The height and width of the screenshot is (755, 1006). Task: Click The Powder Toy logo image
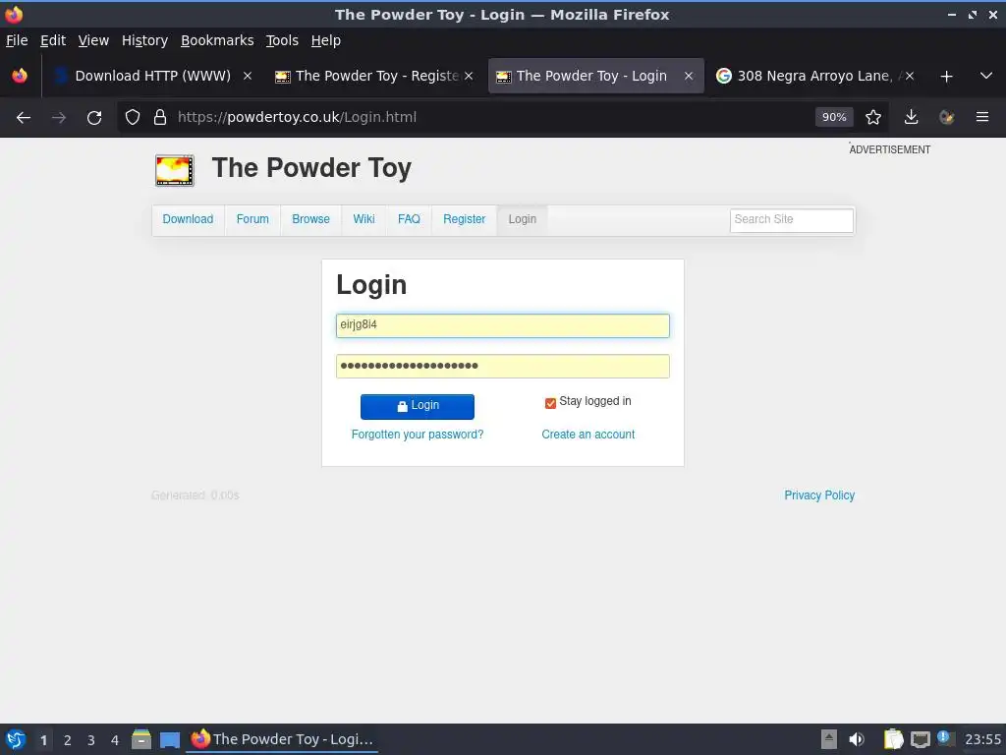pyautogui.click(x=175, y=170)
